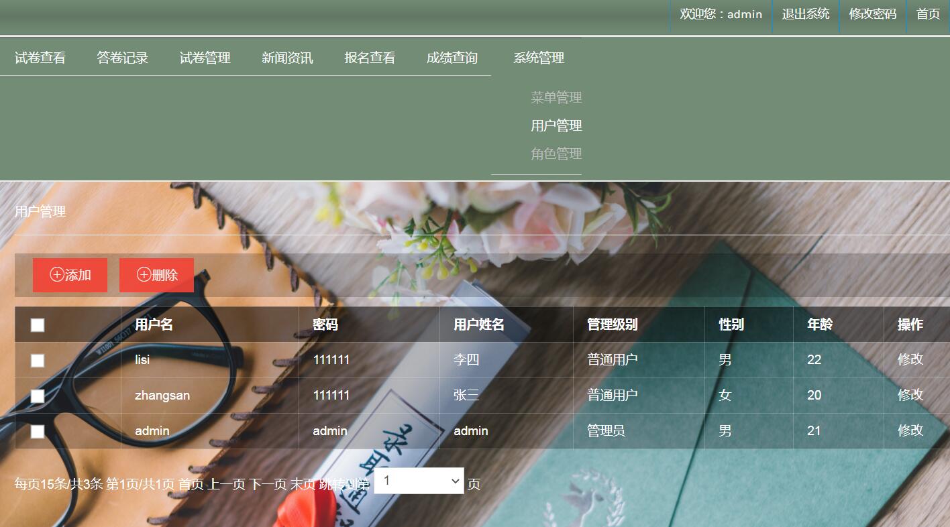The image size is (950, 527).
Task: Click the 性别 column header
Action: coord(731,325)
